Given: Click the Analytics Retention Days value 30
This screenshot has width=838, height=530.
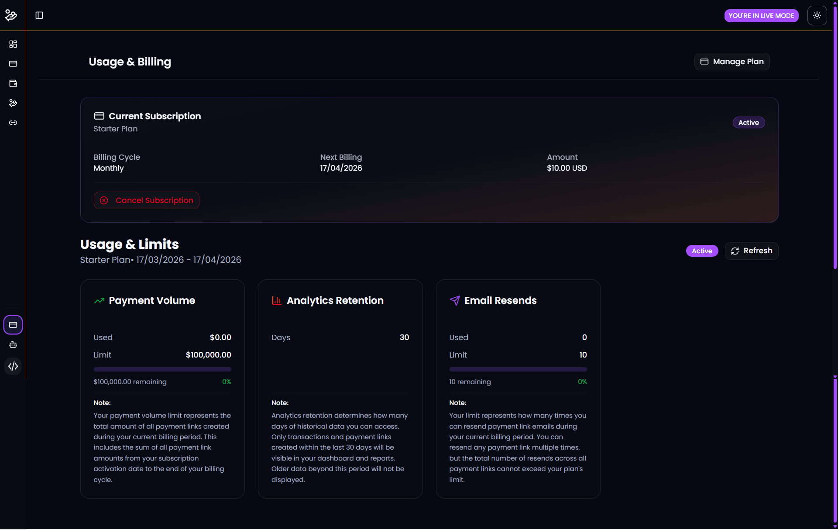Looking at the screenshot, I should (404, 337).
